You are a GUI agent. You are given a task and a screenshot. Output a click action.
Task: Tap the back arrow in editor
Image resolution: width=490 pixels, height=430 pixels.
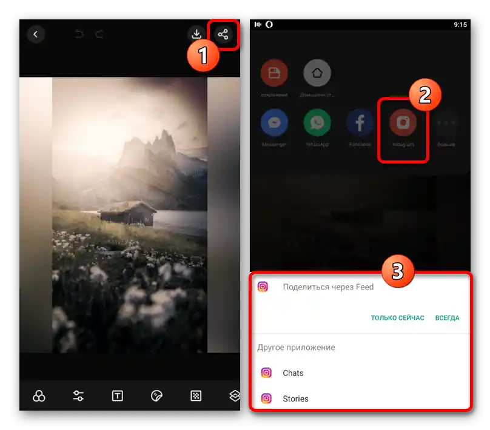[36, 35]
